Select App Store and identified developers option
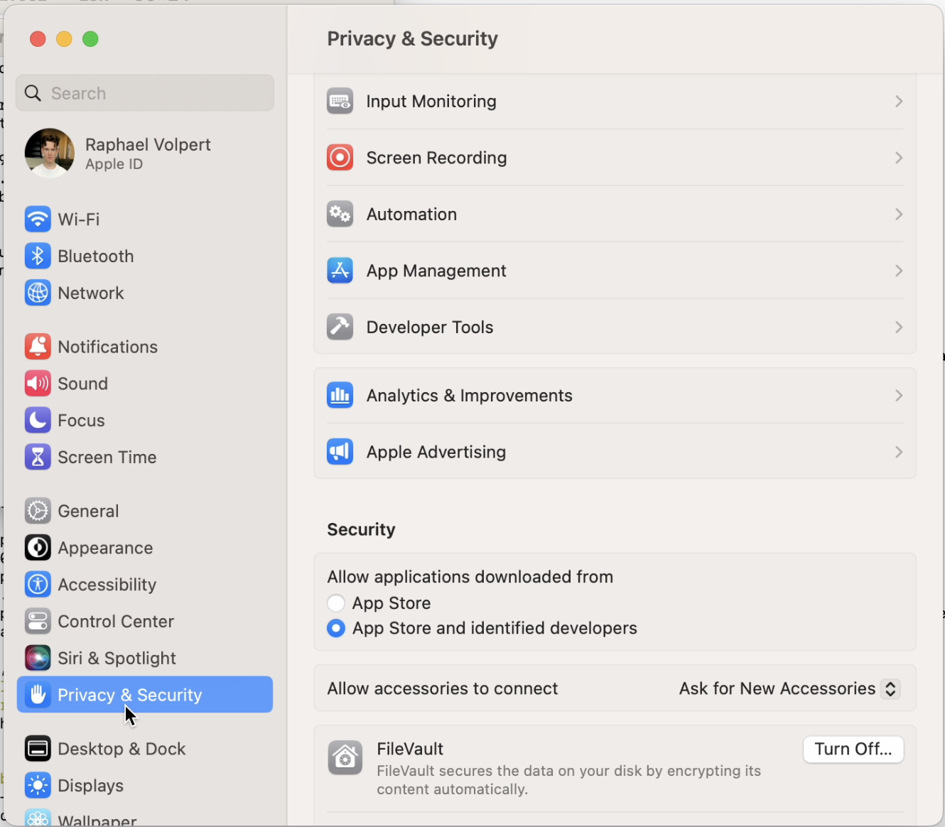Image resolution: width=945 pixels, height=827 pixels. [x=336, y=629]
